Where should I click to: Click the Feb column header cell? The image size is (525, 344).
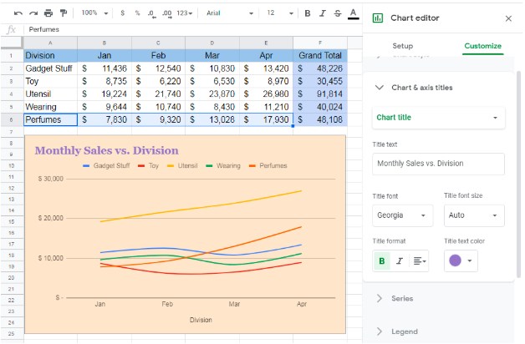[158, 55]
